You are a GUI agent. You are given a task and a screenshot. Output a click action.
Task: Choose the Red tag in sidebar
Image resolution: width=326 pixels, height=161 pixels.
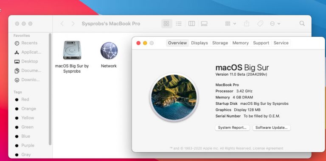(22, 100)
